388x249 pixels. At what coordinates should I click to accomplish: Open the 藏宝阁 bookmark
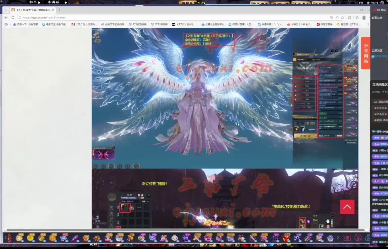[x=349, y=24]
